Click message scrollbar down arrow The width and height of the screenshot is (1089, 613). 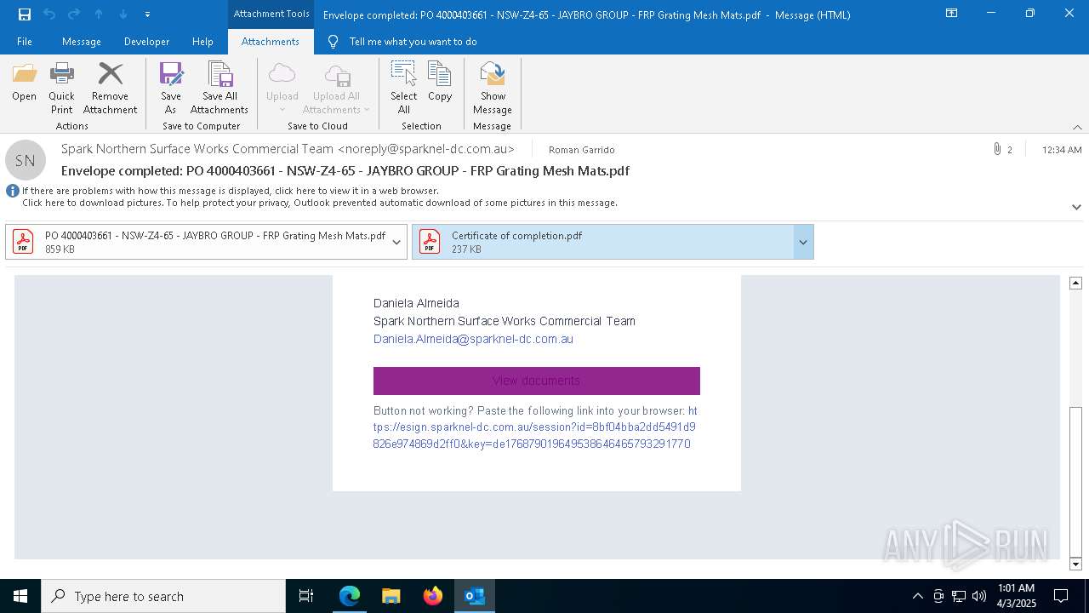1075,564
